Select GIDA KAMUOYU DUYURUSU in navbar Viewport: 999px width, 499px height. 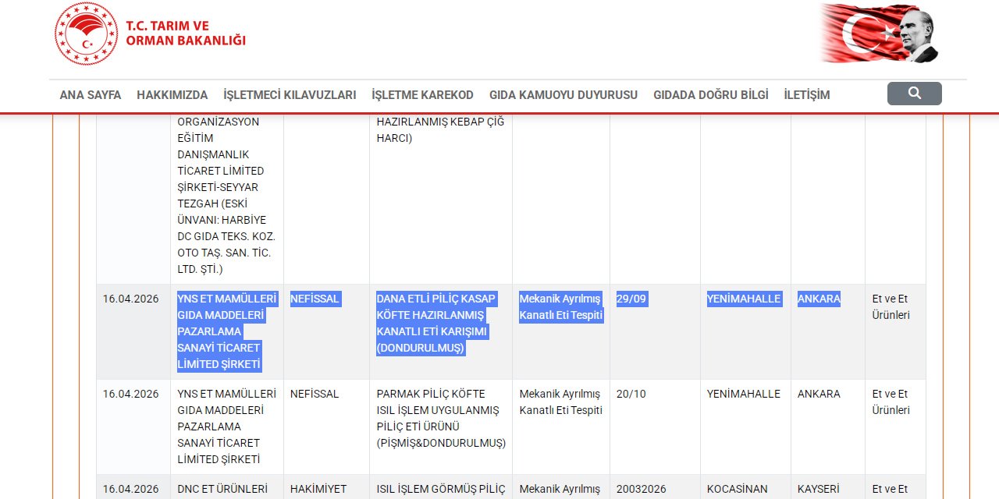(563, 95)
